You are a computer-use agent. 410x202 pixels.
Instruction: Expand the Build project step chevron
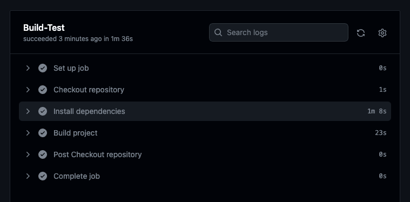(28, 133)
